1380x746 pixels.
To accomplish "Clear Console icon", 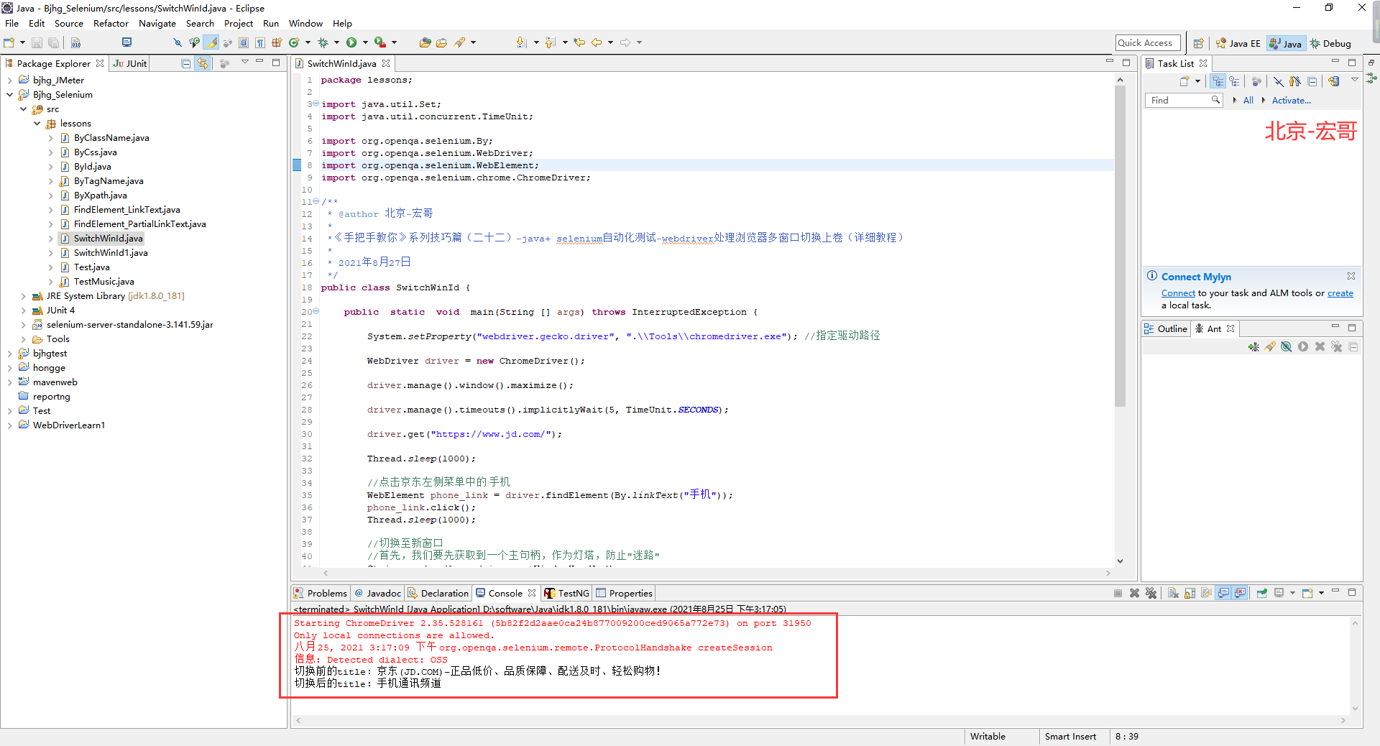I will (1173, 593).
